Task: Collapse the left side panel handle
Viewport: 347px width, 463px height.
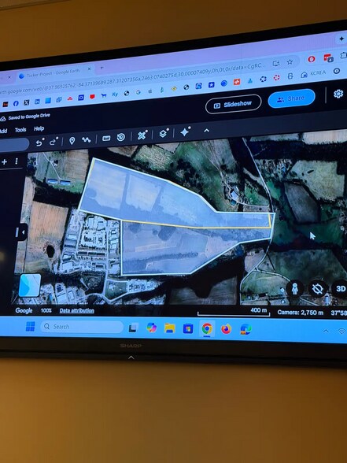Action: [22, 231]
